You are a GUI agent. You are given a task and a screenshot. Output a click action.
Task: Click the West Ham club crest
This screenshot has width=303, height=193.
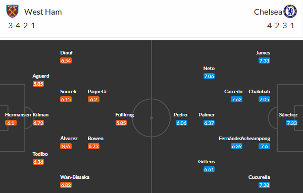12,12
